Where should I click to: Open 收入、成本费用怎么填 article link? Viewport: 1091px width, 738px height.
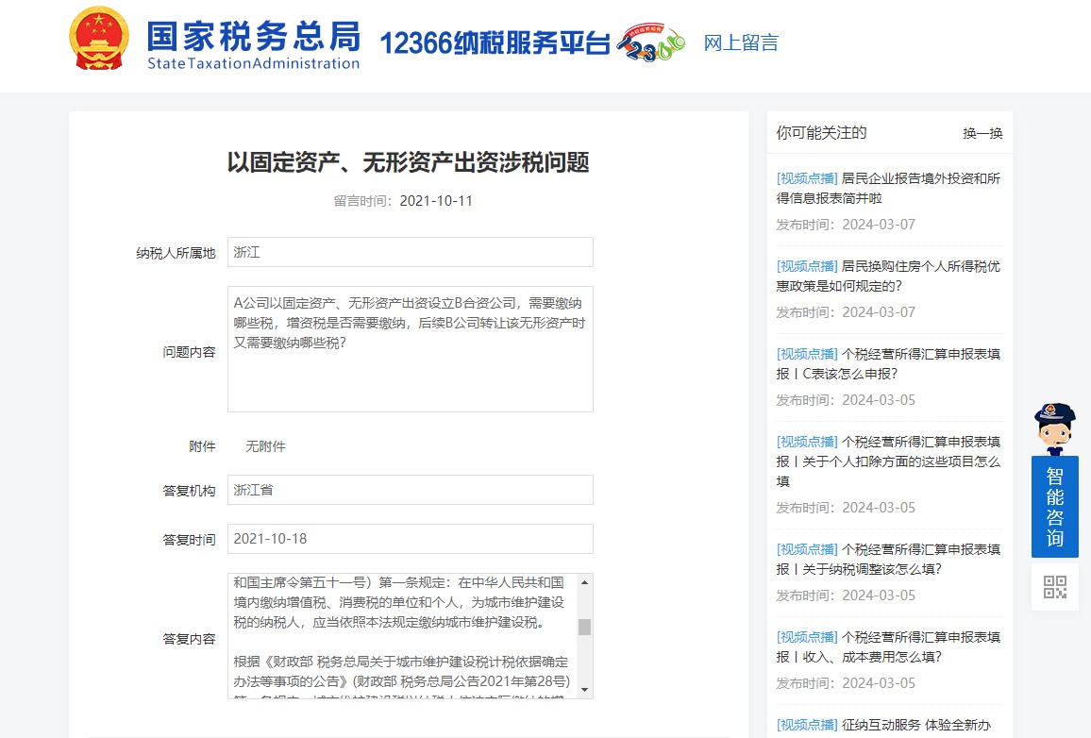(x=888, y=646)
